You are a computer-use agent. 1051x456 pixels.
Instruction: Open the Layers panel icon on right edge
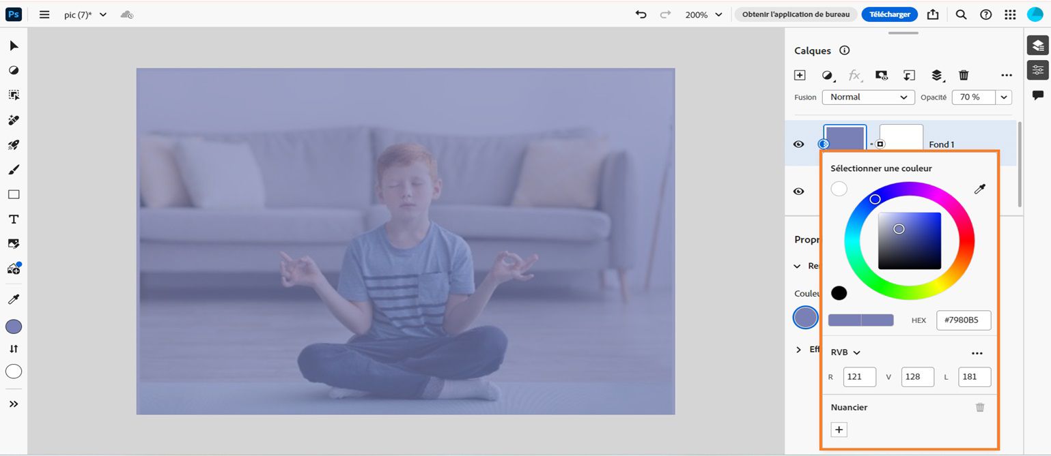[x=1037, y=45]
